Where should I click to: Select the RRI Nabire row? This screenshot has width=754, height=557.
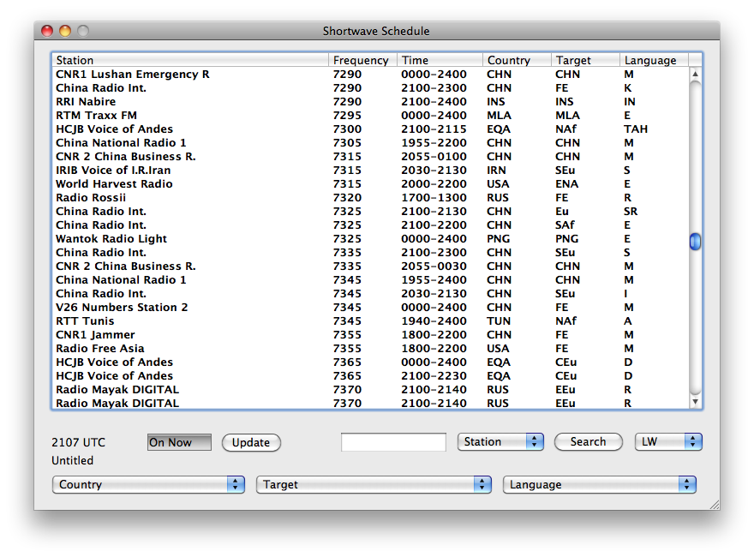coord(370,101)
